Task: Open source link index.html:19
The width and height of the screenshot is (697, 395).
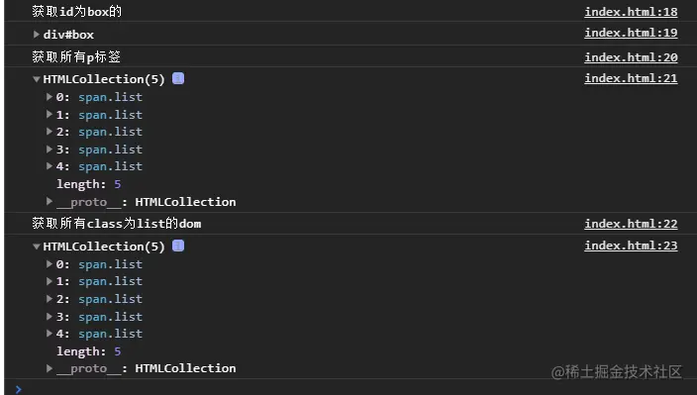Action: coord(631,33)
